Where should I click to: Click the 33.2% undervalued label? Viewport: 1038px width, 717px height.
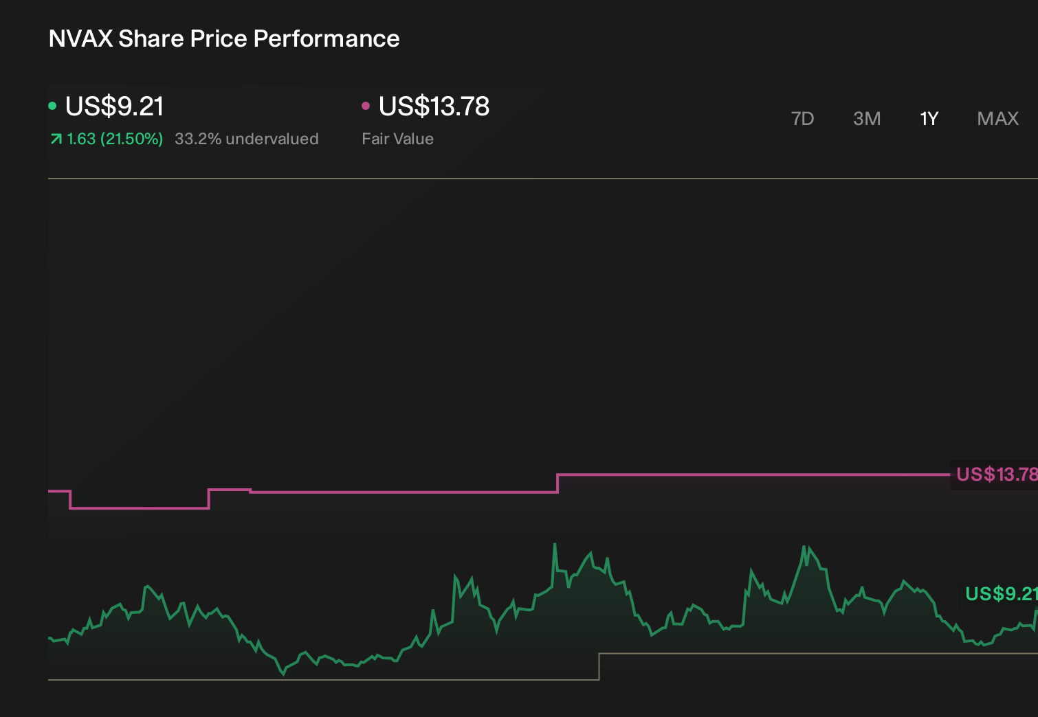click(x=247, y=139)
